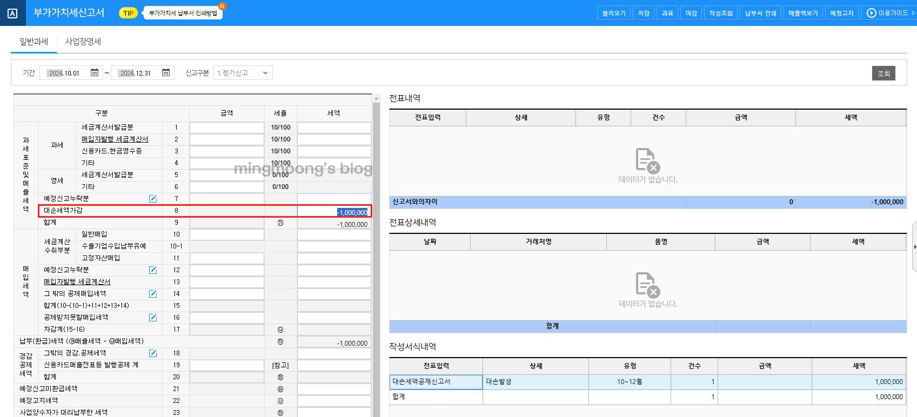This screenshot has width=917, height=417.
Task: Click the 세금계산서발급분 row 1 세액 field
Action: pos(334,127)
